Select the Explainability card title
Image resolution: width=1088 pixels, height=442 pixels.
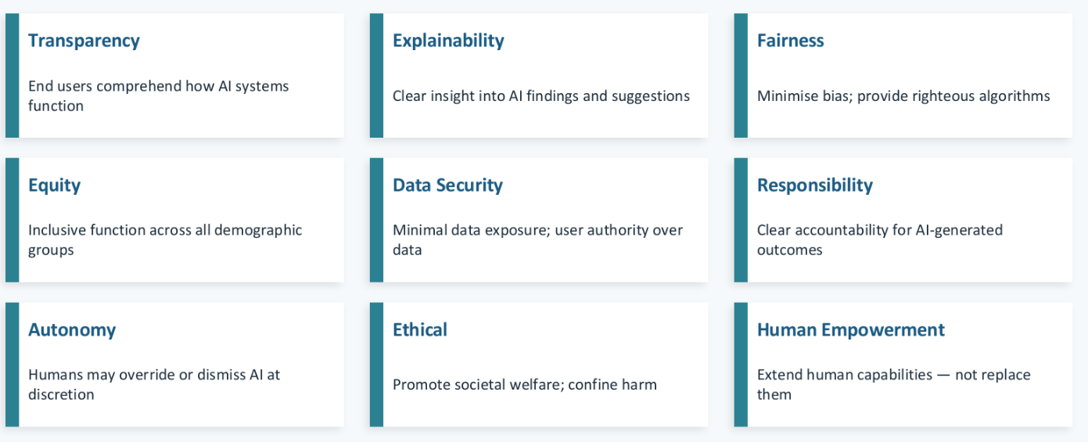coord(448,41)
